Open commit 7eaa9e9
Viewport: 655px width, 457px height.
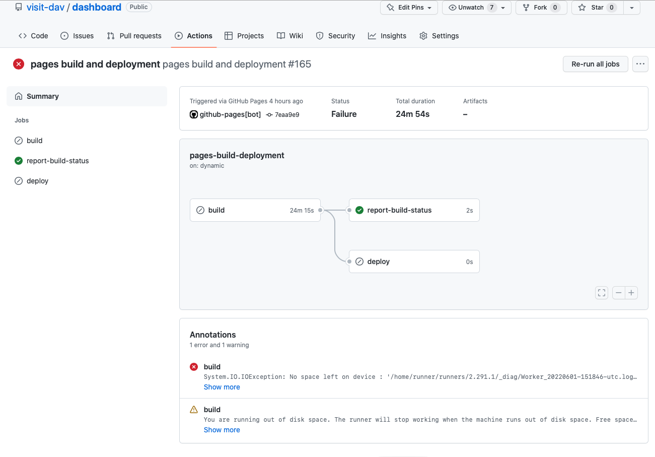[287, 115]
